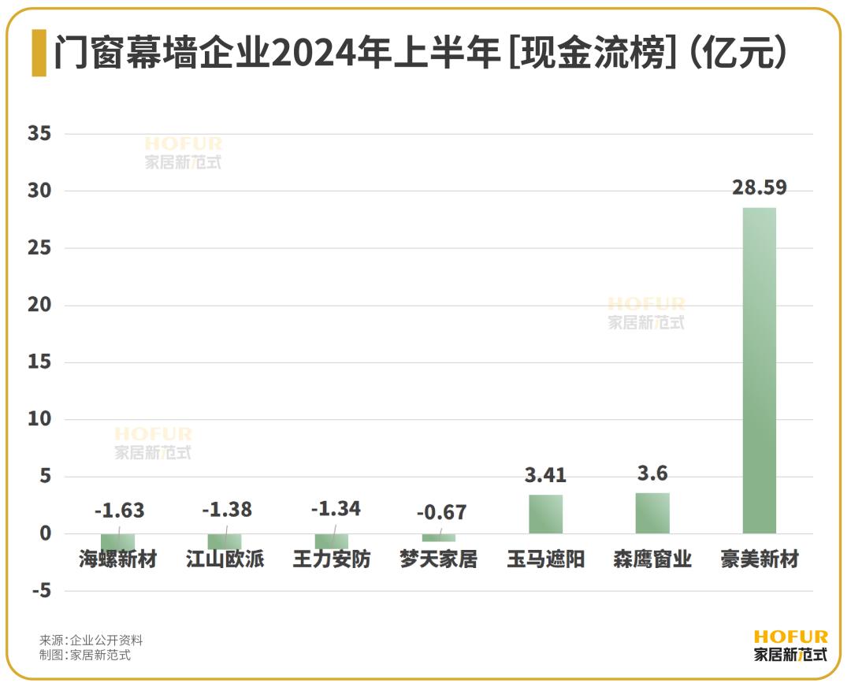Click the 森鹰窗业 axis label
Viewport: 851px width, 687px height.
(652, 559)
